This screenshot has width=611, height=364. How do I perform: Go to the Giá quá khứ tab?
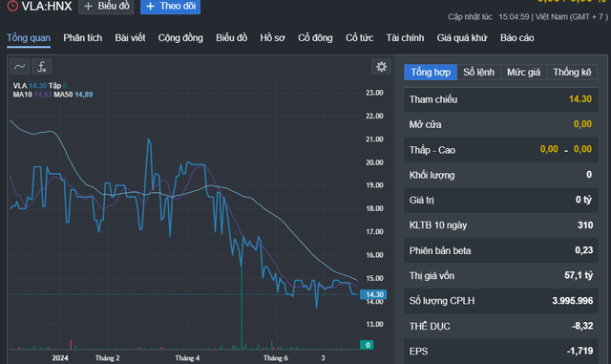pos(462,38)
